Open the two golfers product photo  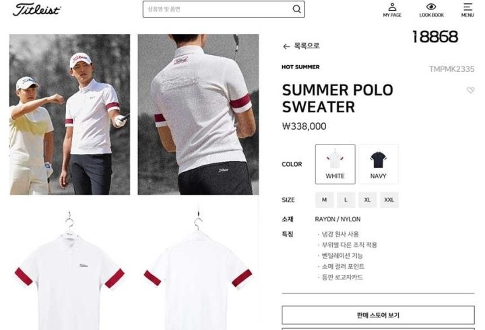pos(69,114)
